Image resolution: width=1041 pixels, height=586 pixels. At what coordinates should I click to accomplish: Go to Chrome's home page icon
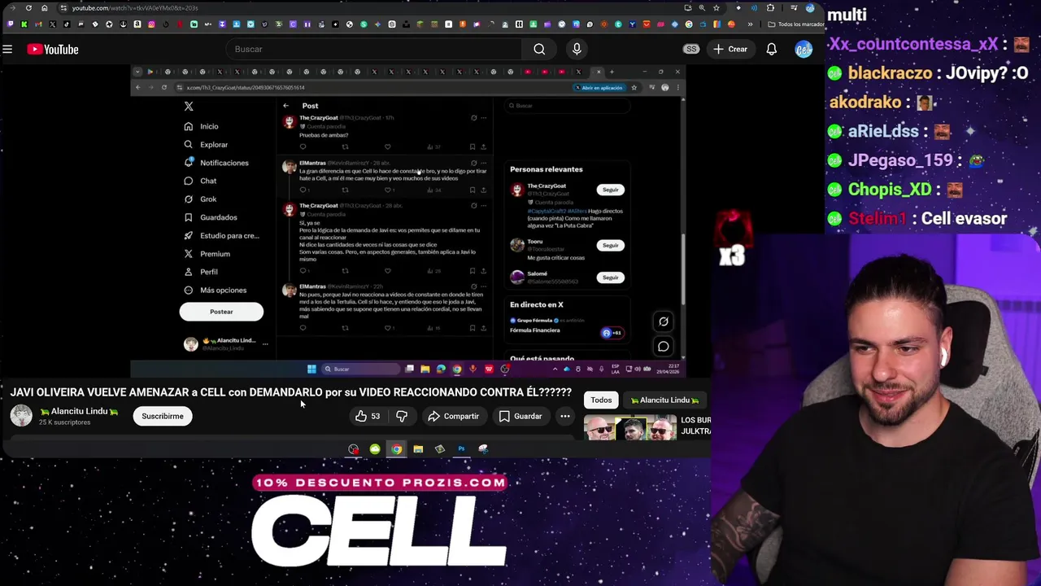point(44,8)
